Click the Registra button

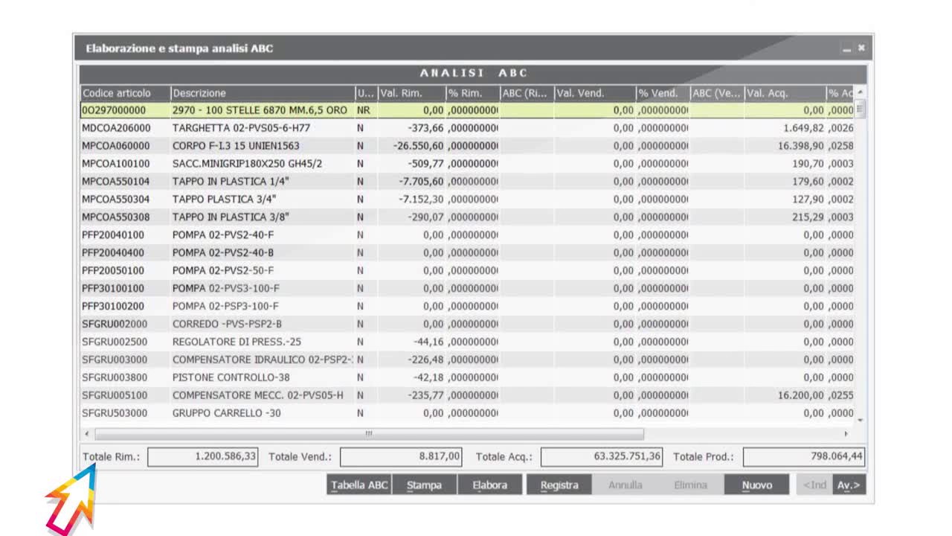pos(559,485)
